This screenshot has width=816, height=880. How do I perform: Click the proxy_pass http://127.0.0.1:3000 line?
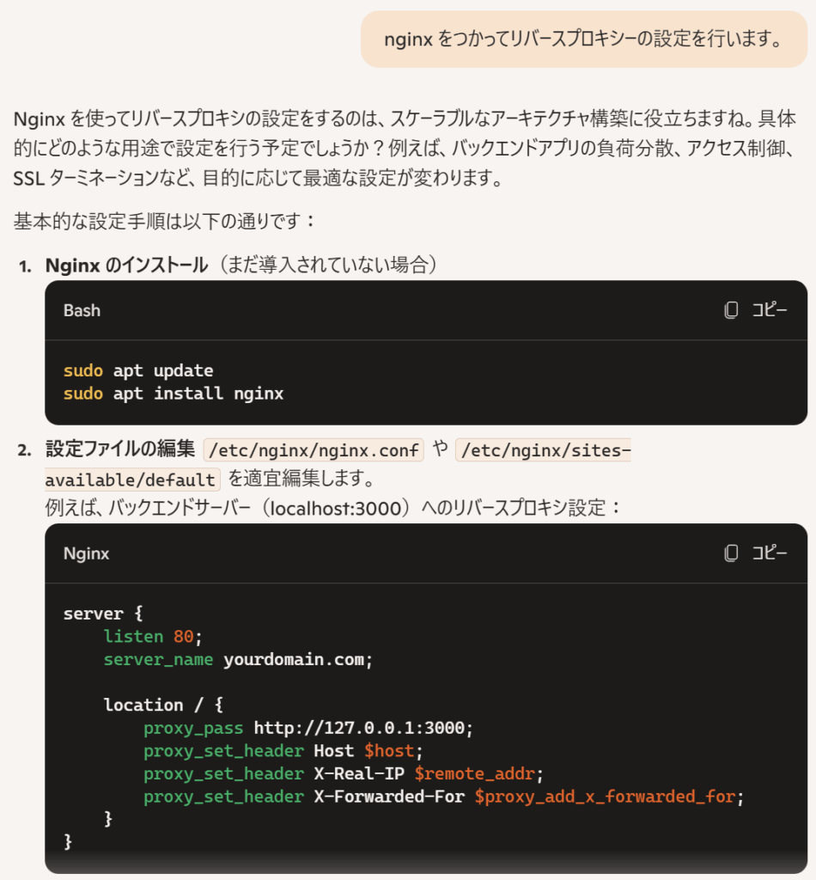tap(308, 728)
